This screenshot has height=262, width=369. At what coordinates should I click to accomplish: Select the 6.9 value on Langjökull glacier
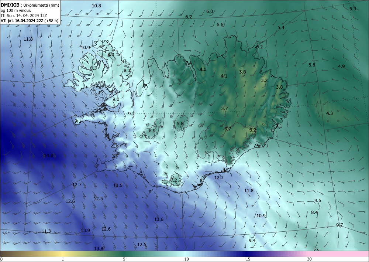[152, 130]
